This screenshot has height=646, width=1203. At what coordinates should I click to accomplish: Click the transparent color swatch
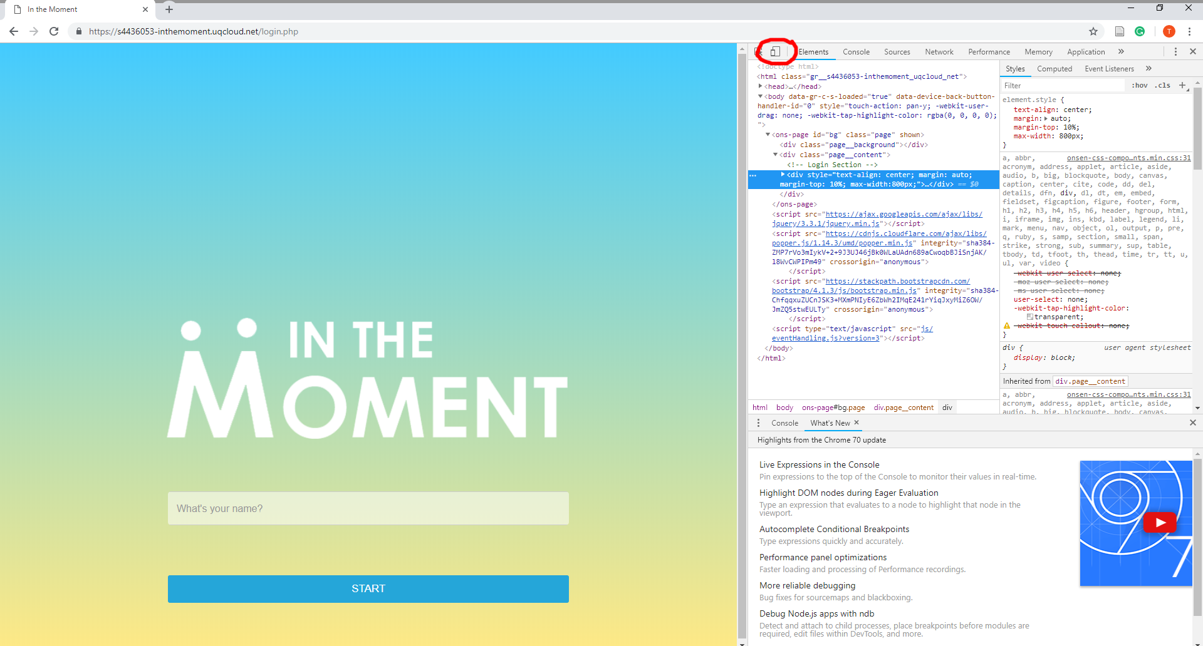[x=1030, y=317]
